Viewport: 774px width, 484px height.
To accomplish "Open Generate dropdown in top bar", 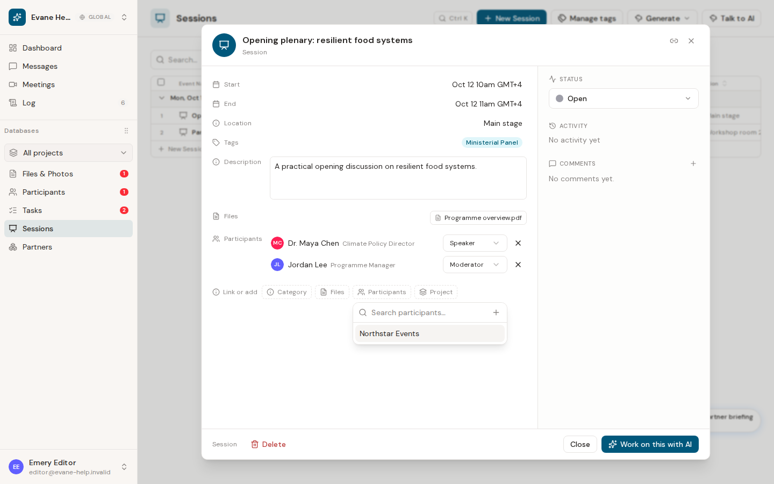I will [662, 18].
